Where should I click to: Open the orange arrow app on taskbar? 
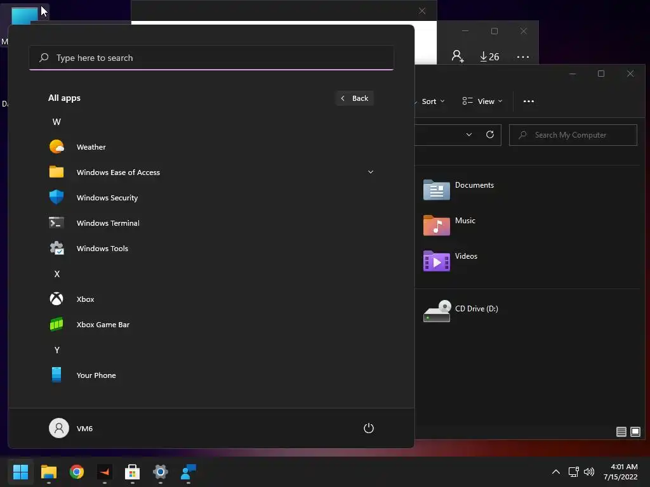pos(105,472)
